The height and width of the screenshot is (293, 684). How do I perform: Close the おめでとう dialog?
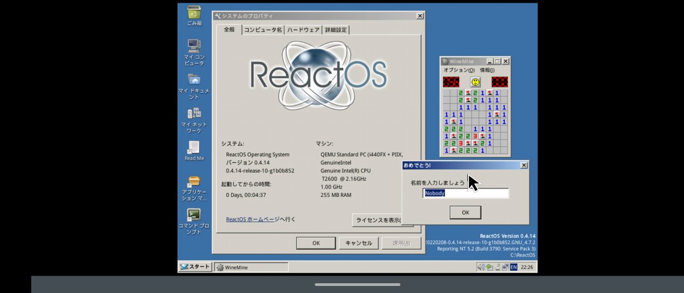coord(524,165)
